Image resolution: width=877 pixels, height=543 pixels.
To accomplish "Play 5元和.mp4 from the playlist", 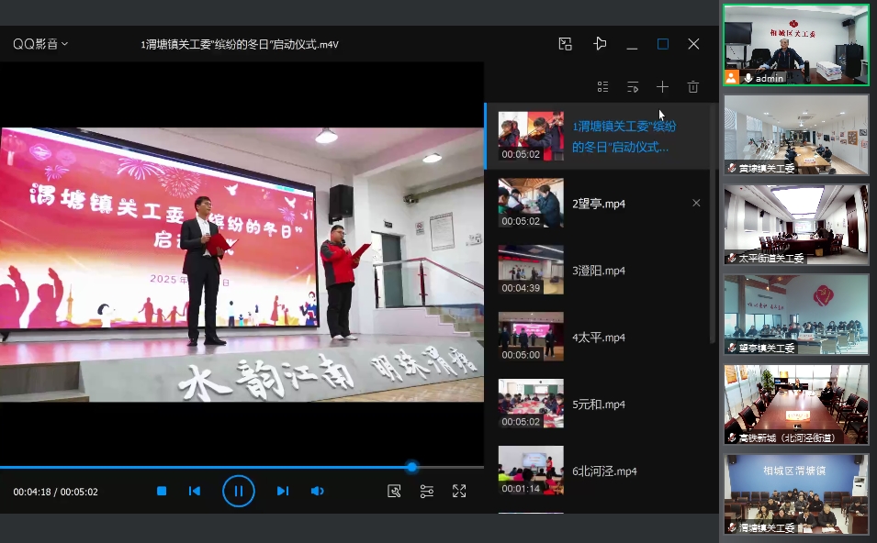I will click(598, 404).
